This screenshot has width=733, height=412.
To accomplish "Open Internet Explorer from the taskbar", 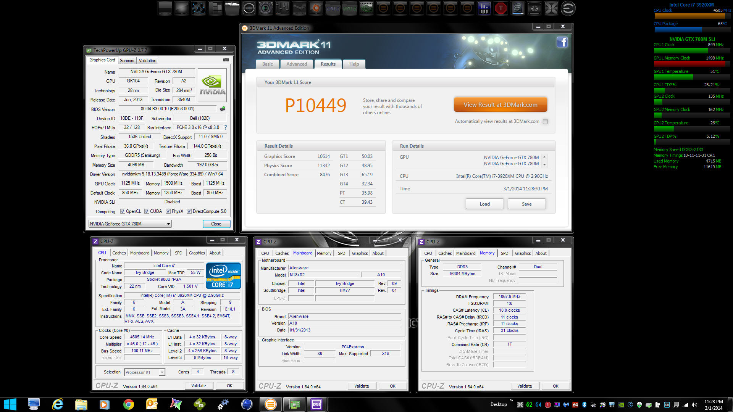I will point(58,404).
